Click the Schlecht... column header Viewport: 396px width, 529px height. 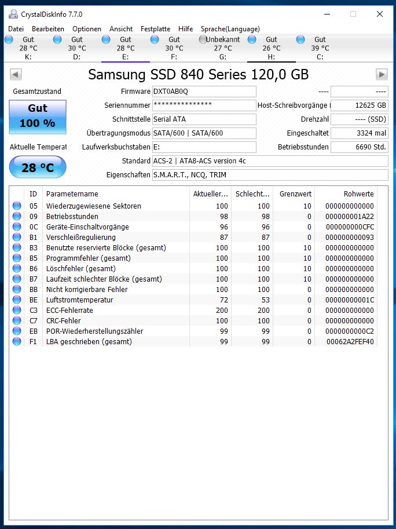click(x=252, y=194)
